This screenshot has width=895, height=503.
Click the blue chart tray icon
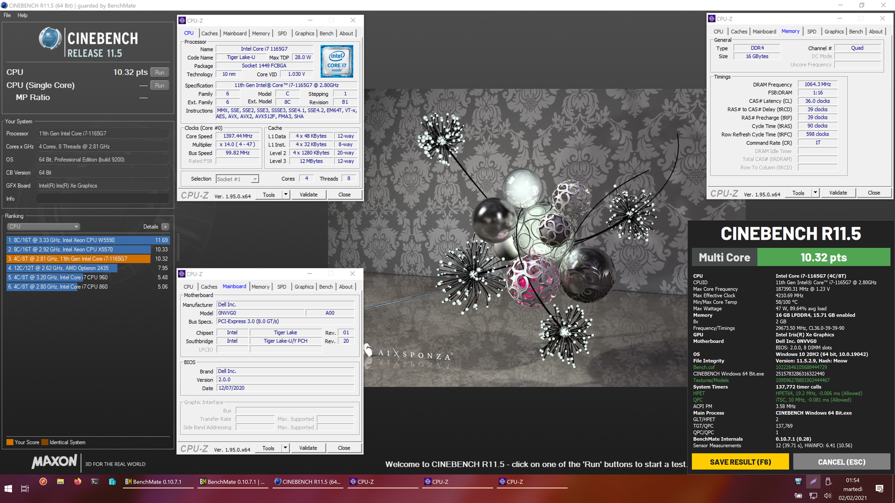[798, 481]
